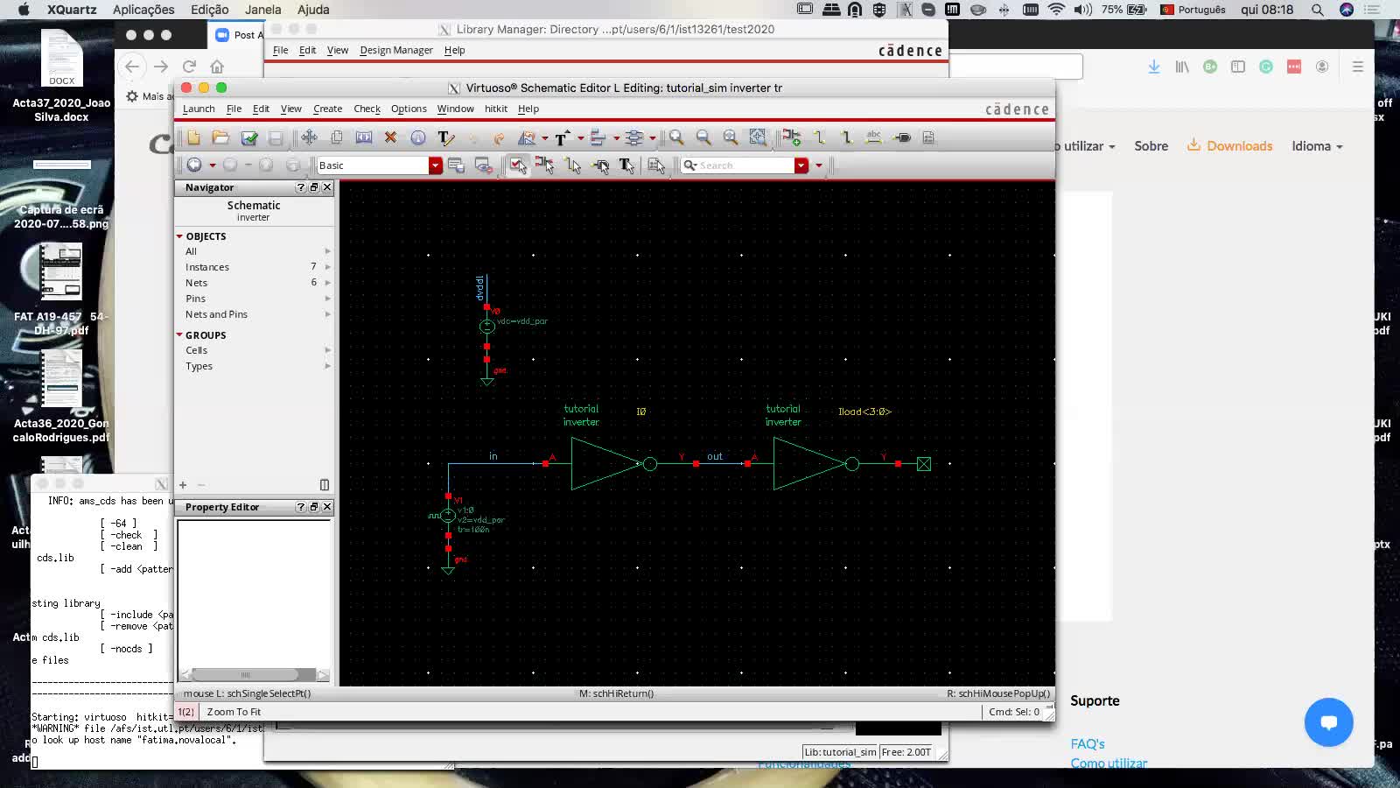
Task: Click the FAQ's link under Suporte
Action: (1088, 744)
